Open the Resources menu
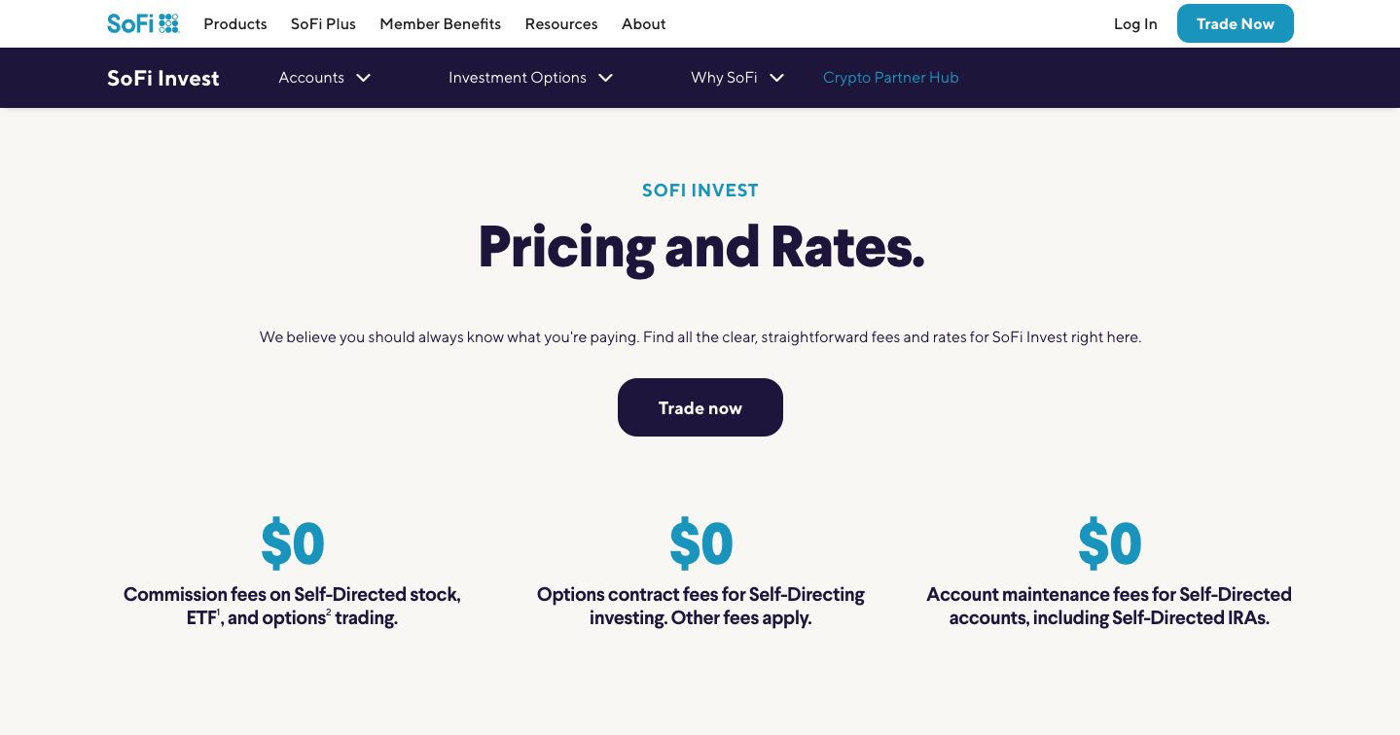This screenshot has width=1400, height=735. pyautogui.click(x=561, y=24)
